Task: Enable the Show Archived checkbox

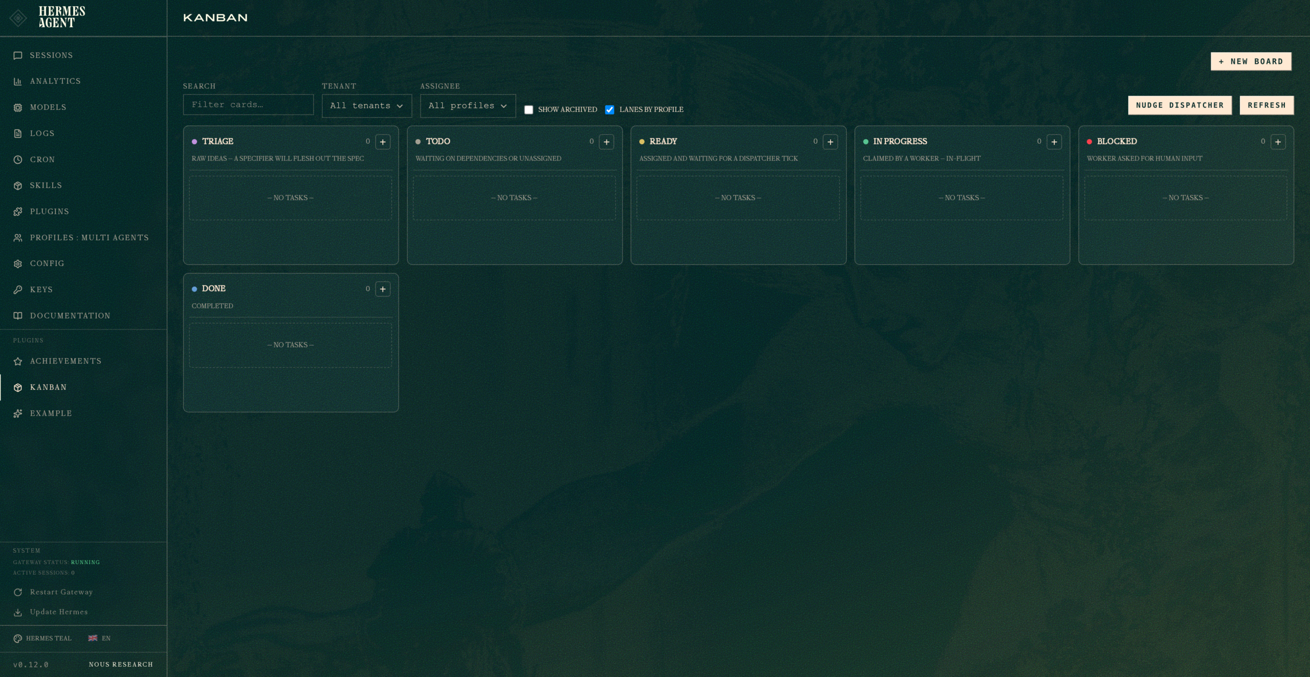Action: [x=529, y=109]
